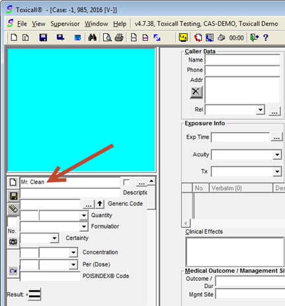Click the pencil edit icon in substance panel
Screen dimensions: 285x306
click(x=13, y=209)
